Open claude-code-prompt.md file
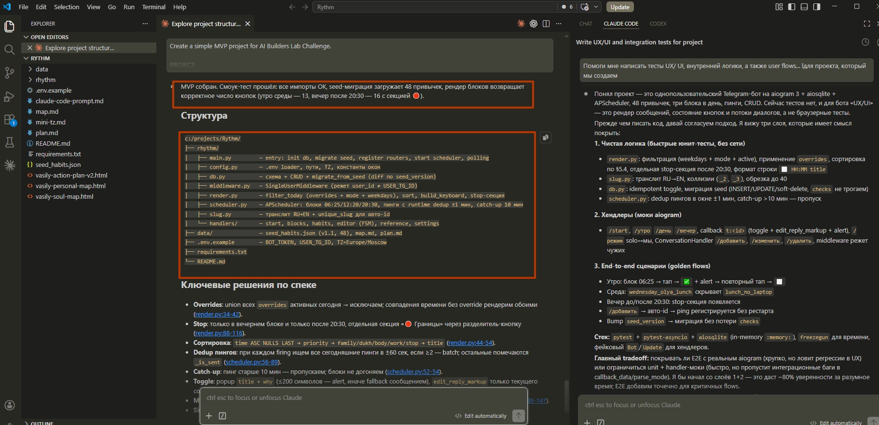 coord(69,101)
